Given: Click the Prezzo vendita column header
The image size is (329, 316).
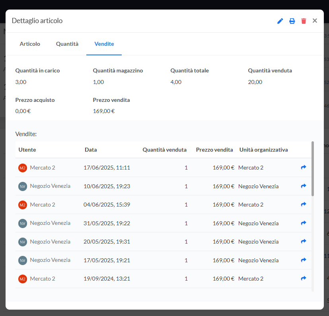Looking at the screenshot, I should (214, 150).
